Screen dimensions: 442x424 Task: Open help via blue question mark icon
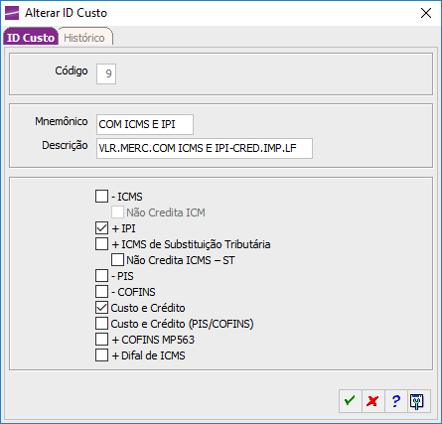pos(395,401)
